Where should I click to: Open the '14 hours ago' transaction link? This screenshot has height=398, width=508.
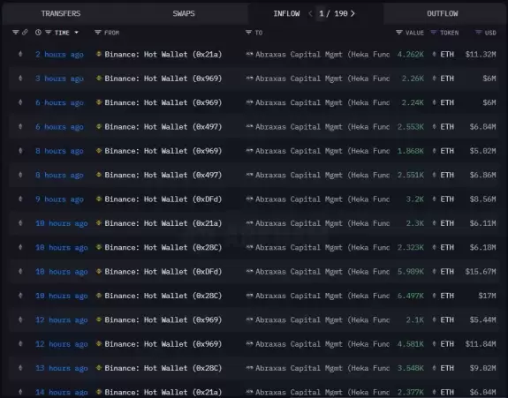62,393
